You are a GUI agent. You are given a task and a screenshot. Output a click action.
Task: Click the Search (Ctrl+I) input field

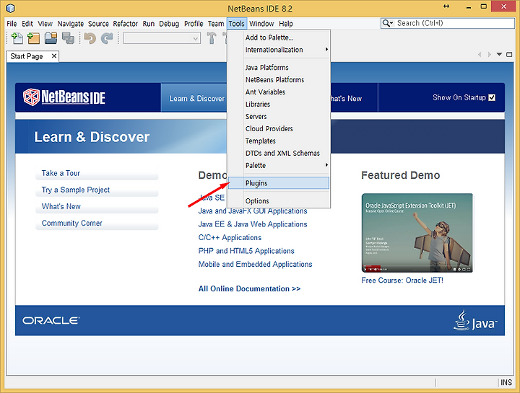point(454,23)
